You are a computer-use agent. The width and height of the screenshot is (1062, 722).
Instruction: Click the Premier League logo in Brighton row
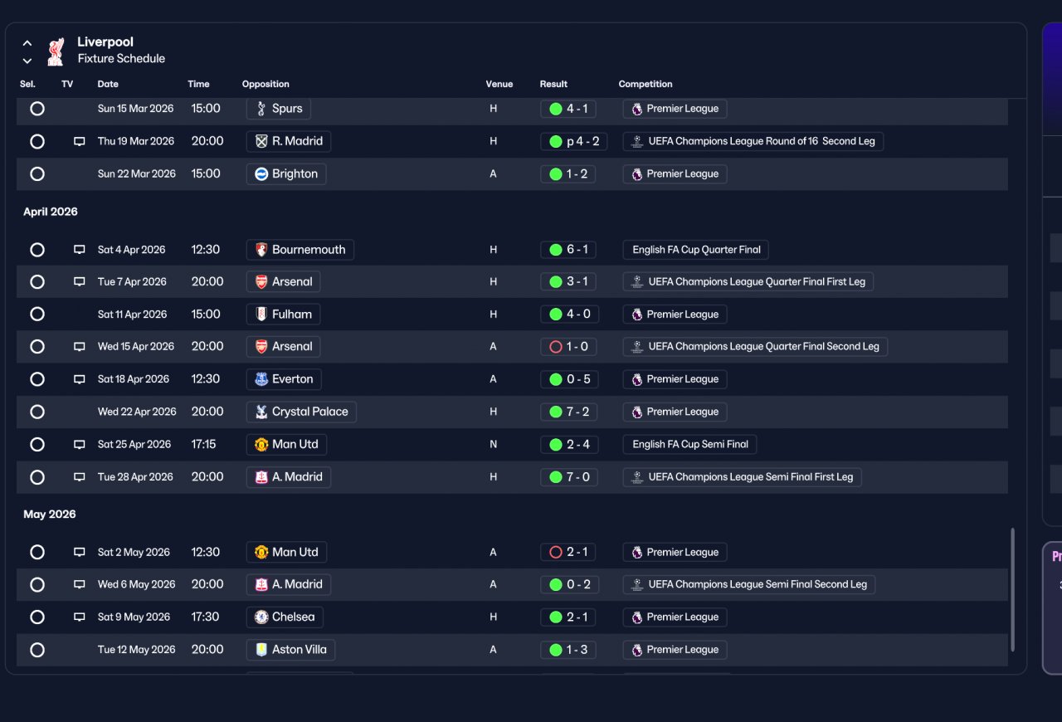pos(637,174)
